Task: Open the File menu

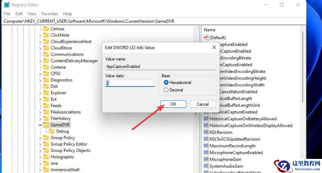Action: pos(7,14)
